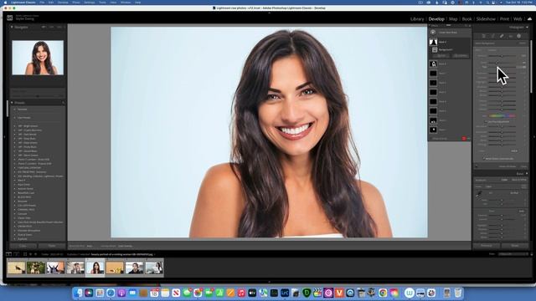
Task: Switch to the Library module
Action: (417, 19)
